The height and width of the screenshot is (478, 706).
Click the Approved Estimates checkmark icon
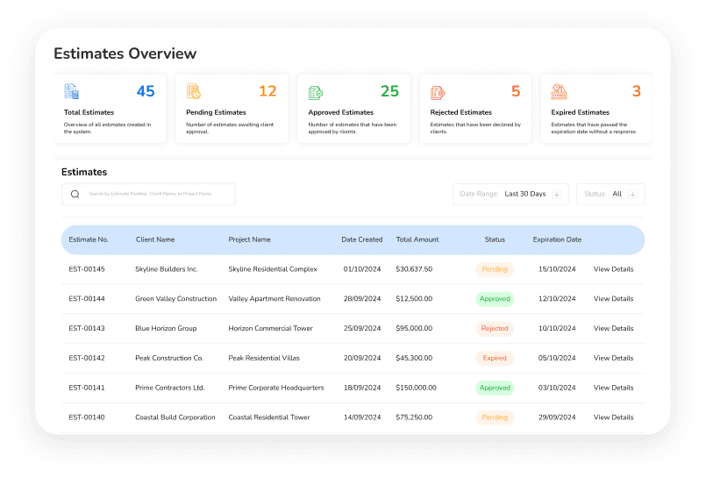[316, 93]
